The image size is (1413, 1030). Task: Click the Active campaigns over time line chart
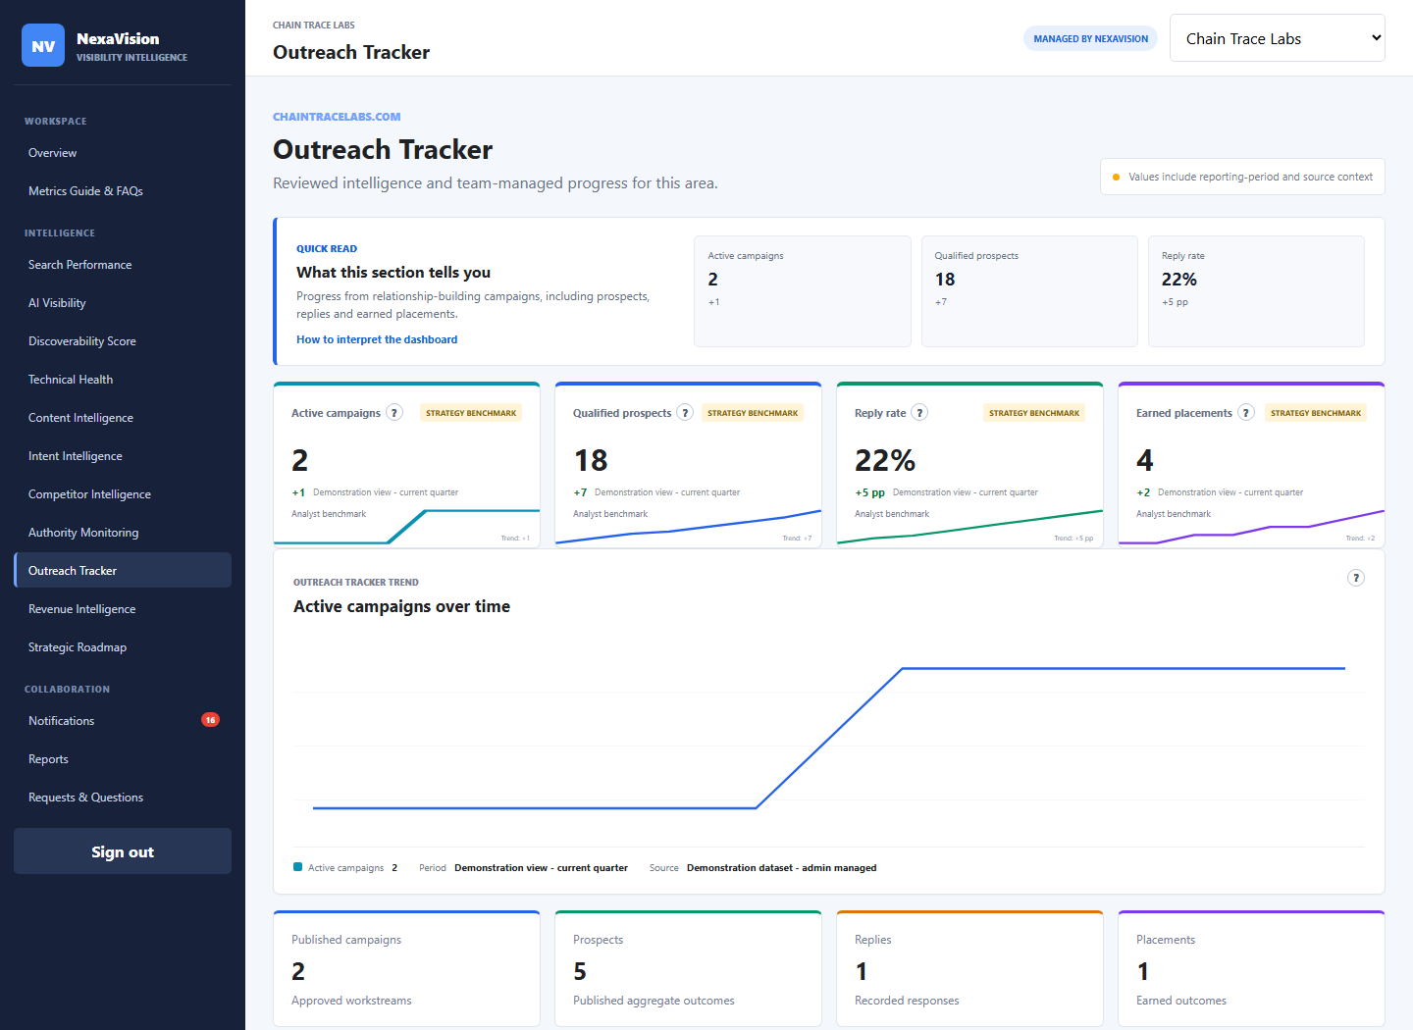click(829, 738)
